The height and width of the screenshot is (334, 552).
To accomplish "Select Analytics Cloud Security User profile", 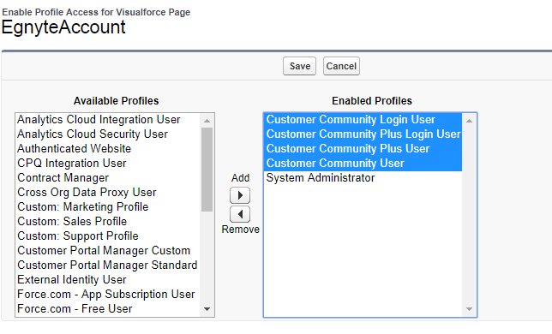I will pos(108,134).
